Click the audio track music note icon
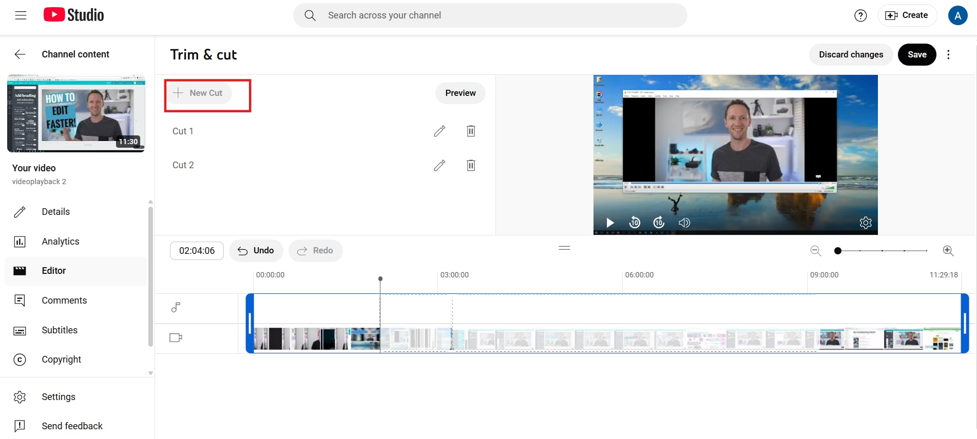 point(176,308)
